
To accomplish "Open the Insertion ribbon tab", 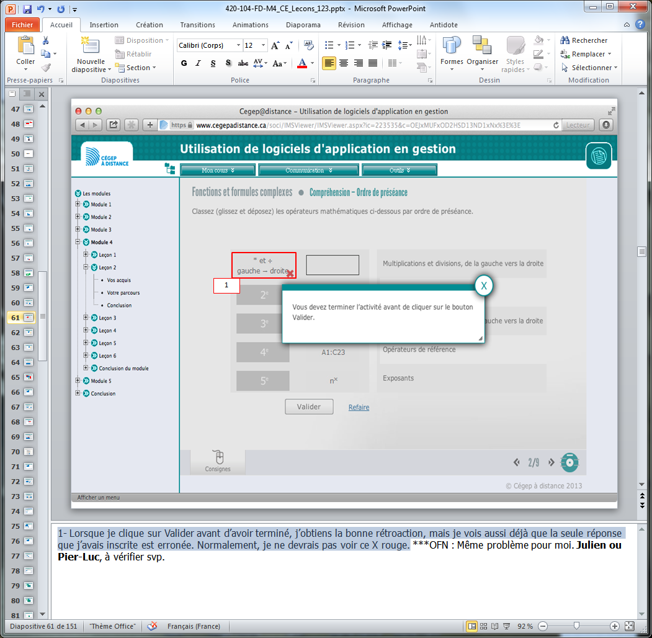I will (104, 25).
